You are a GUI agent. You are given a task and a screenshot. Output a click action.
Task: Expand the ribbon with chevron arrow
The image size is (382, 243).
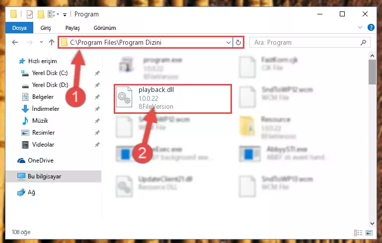pyautogui.click(x=360, y=27)
